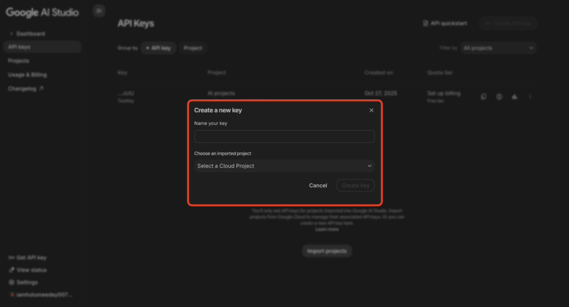Copy the API key with copy icon
Screen dimensions: 569x307
[483, 97]
